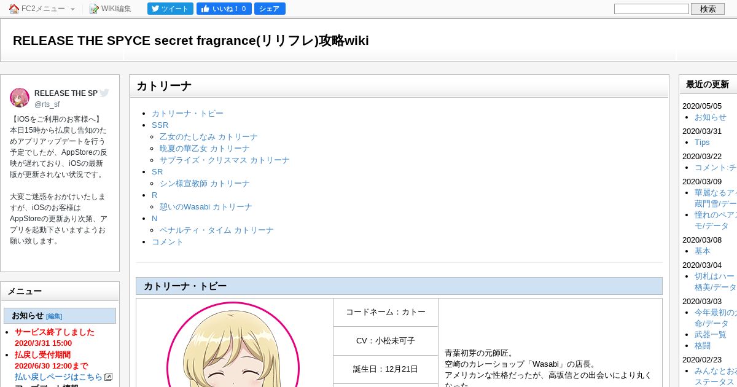737x387 pixels.
Task: Click the Twitter bird icon in widget
Action: (104, 93)
